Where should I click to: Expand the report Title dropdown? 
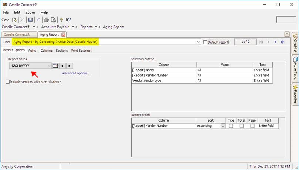click(x=199, y=42)
